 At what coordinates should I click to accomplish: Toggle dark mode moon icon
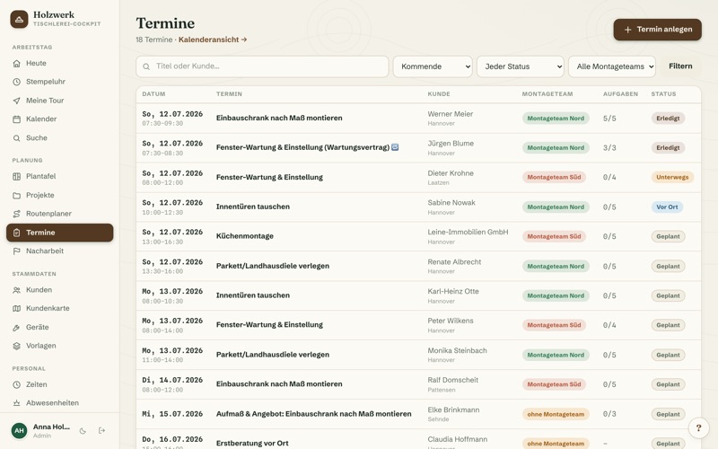[83, 431]
